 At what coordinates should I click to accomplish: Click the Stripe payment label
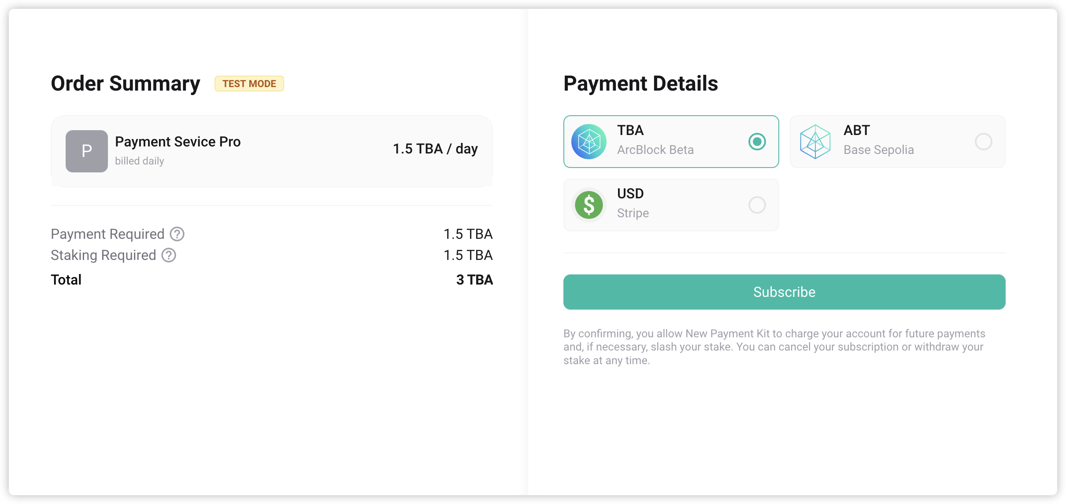coord(633,213)
